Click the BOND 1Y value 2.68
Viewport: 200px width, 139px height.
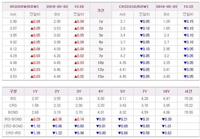tap(35, 113)
